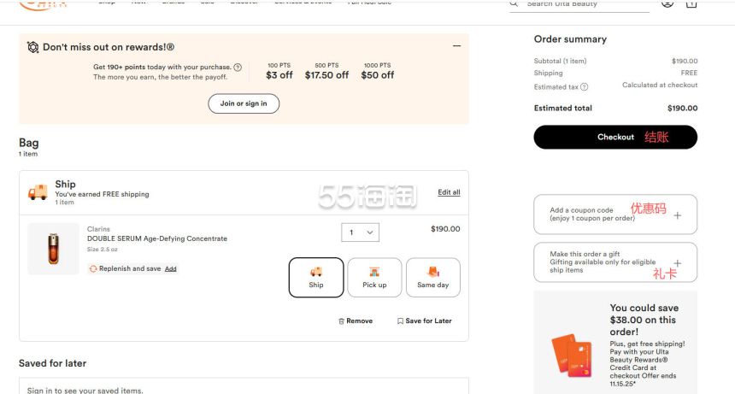Open the shopping bag icon in header
Viewport: 735px width, 394px height.
(691, 3)
